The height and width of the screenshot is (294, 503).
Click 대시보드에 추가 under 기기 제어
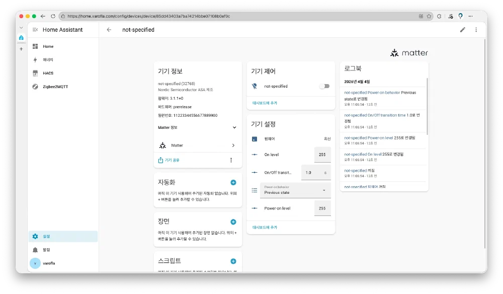(x=265, y=103)
